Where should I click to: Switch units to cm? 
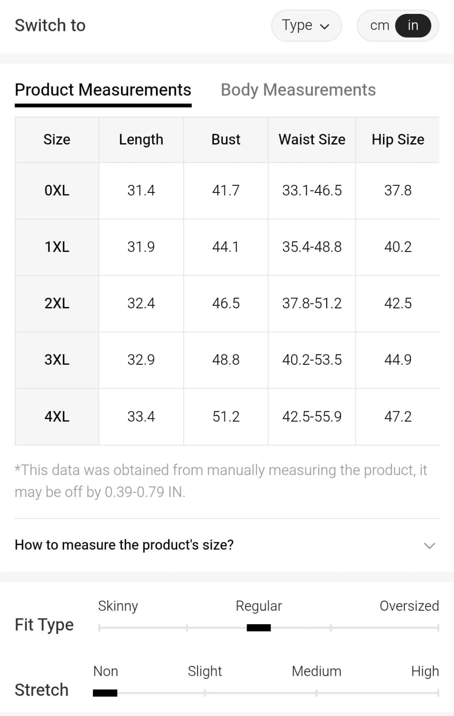[379, 26]
